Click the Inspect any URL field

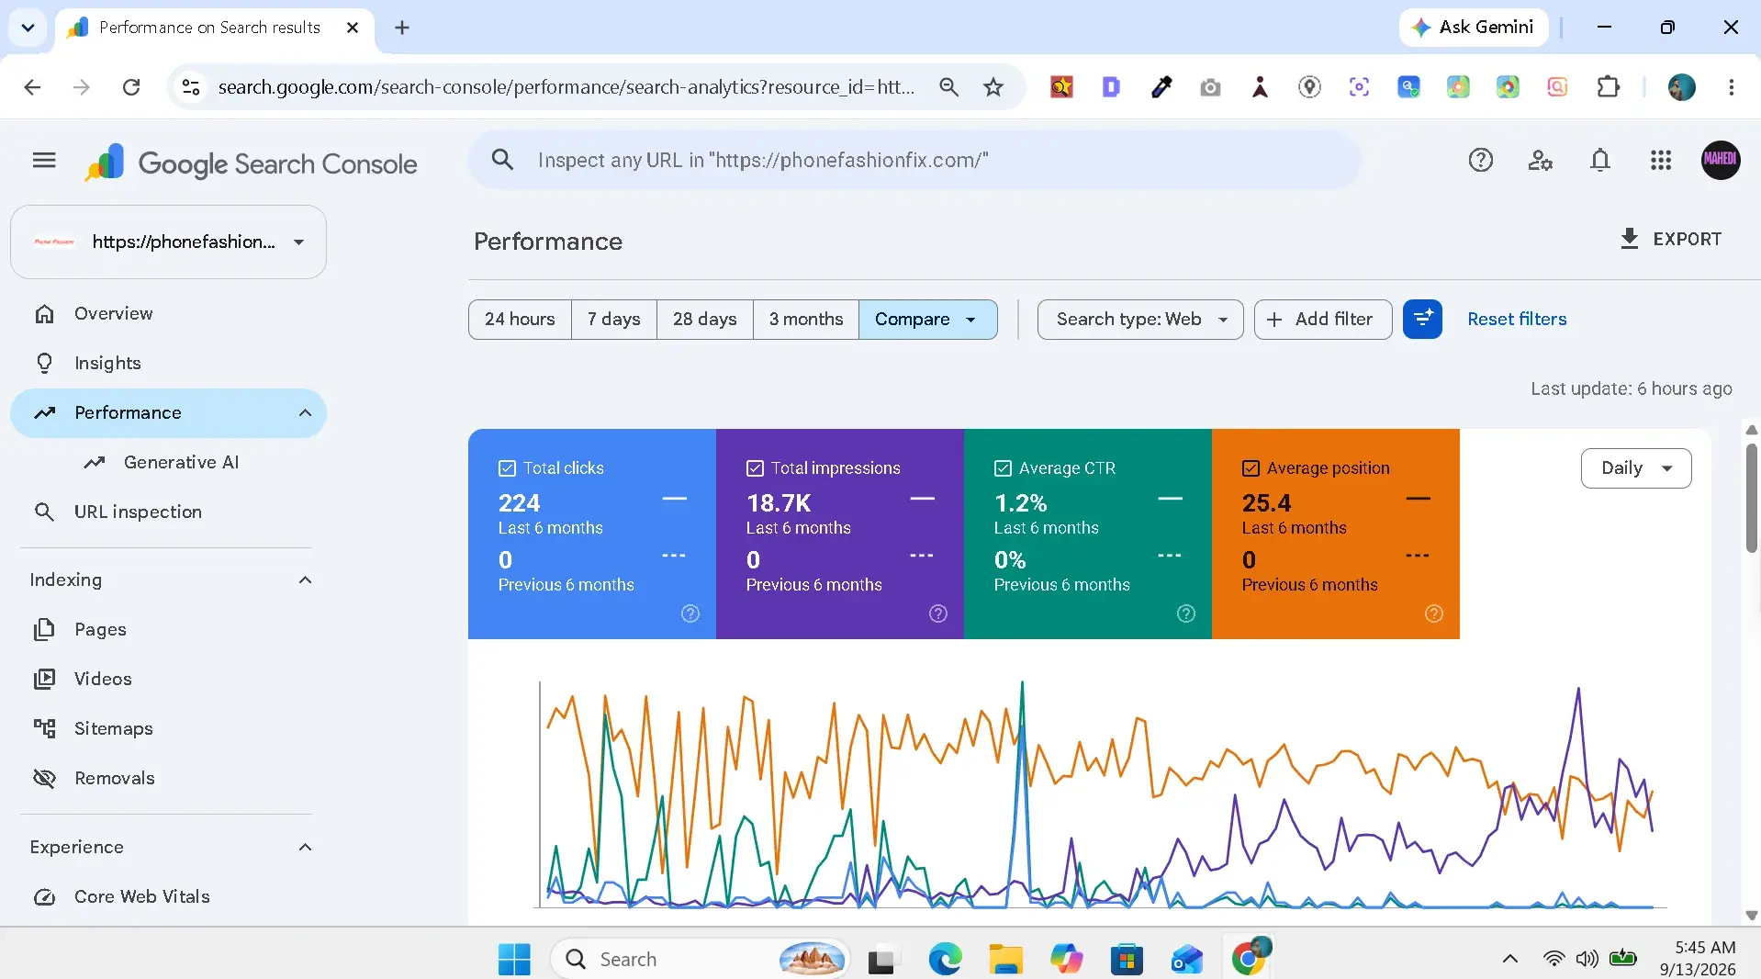tap(914, 160)
